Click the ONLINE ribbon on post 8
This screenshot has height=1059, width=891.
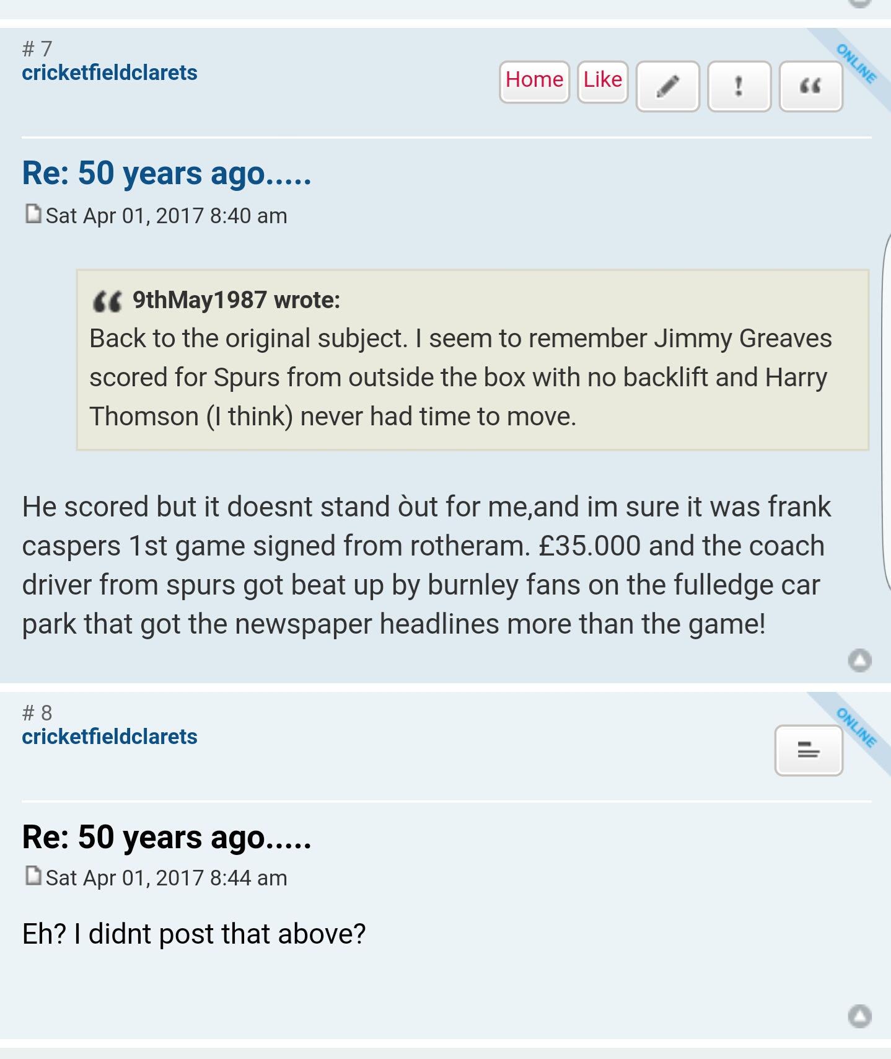(x=856, y=728)
